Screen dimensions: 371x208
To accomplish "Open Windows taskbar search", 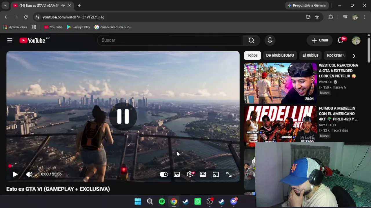I will (x=150, y=201).
